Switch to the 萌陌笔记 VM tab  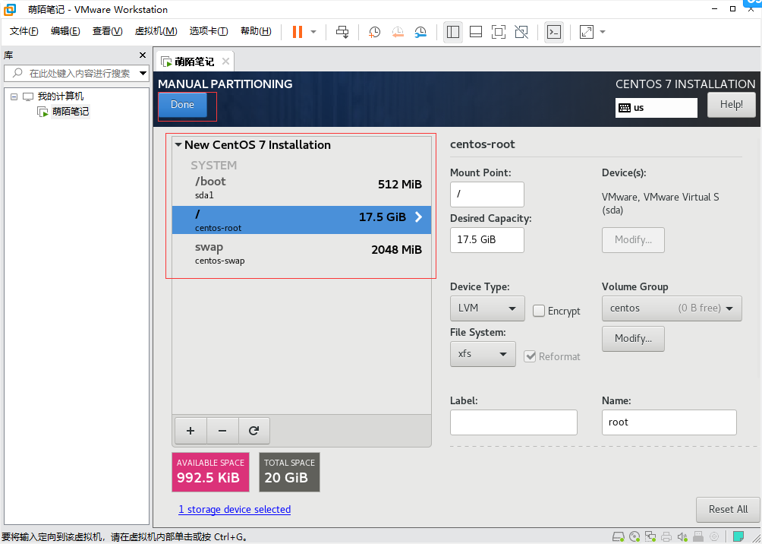194,62
